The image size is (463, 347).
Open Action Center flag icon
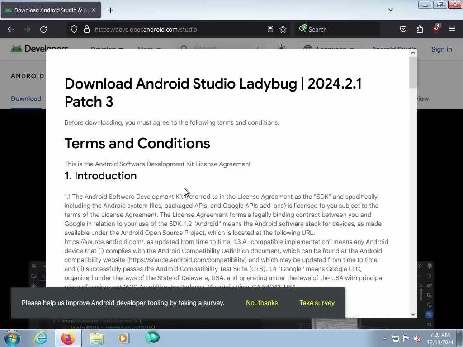point(406,338)
